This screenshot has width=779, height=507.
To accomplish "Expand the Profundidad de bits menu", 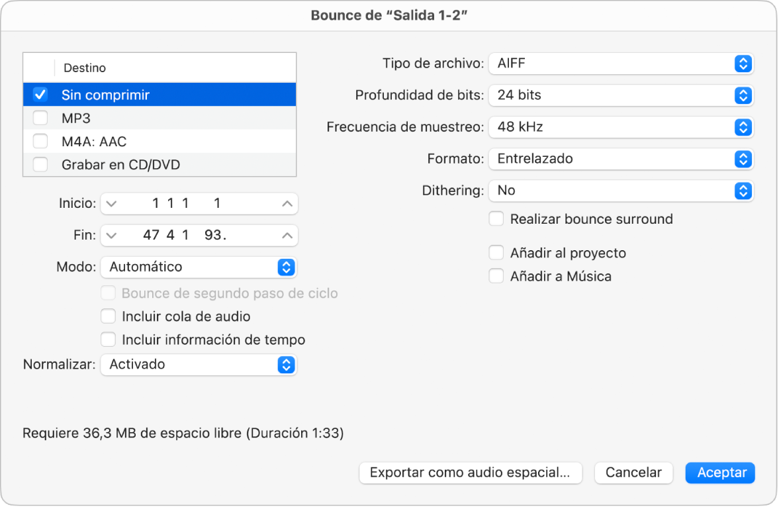I will pos(621,95).
